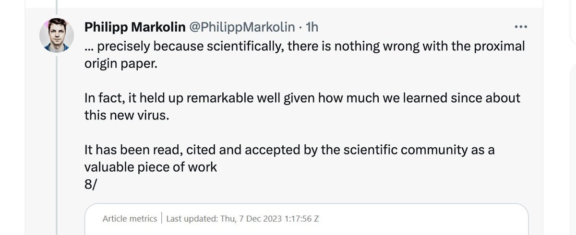576x235 pixels.
Task: Click Philipp Markolin's profile avatar
Action: 57,36
